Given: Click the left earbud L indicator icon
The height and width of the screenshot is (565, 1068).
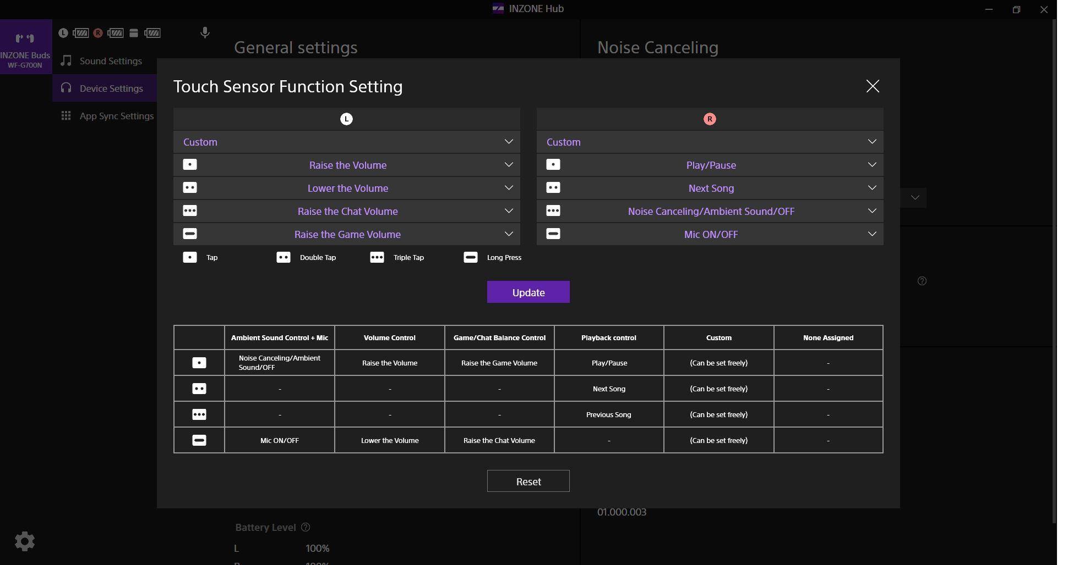Looking at the screenshot, I should point(63,33).
